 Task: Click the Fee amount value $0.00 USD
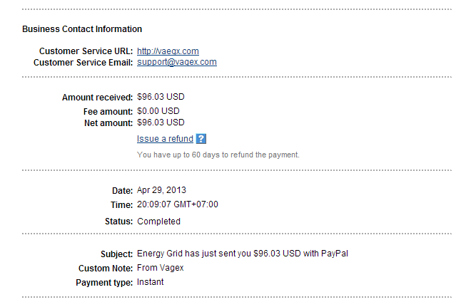(x=158, y=111)
